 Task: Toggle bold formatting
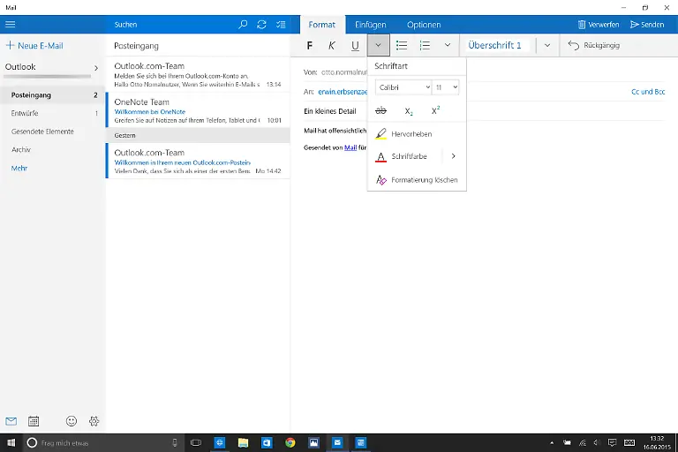[310, 45]
